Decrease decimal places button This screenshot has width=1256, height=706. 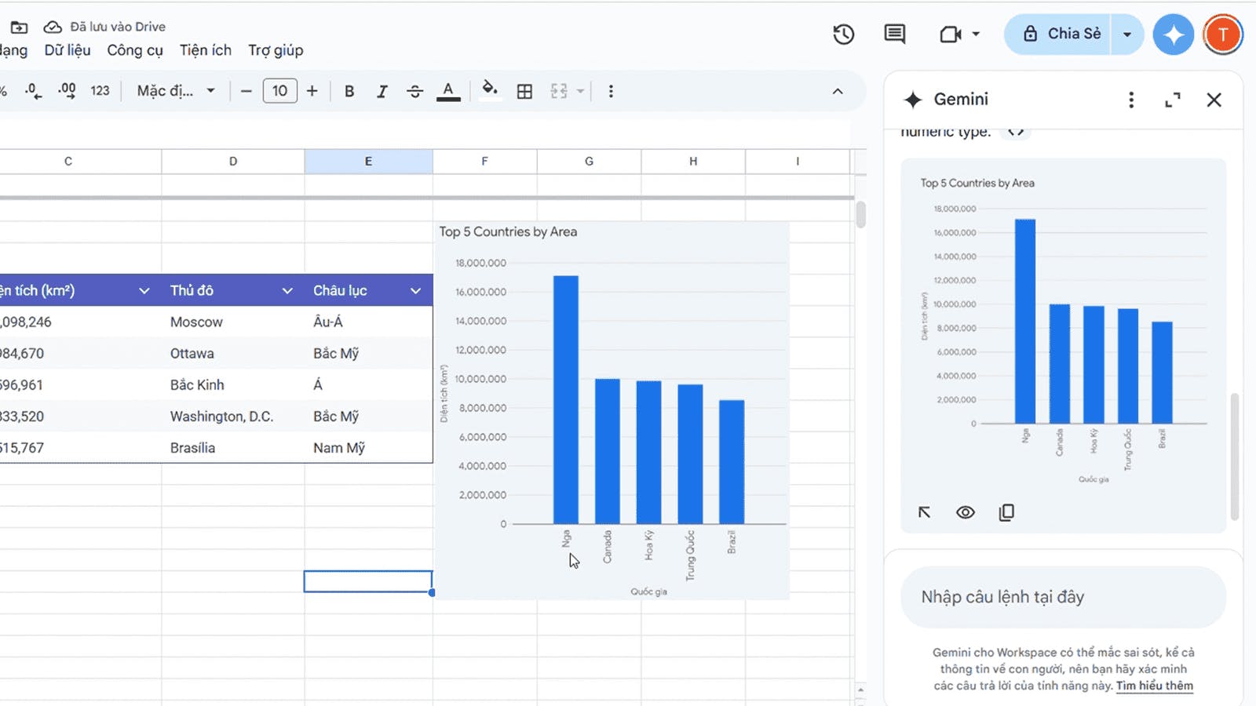[33, 91]
